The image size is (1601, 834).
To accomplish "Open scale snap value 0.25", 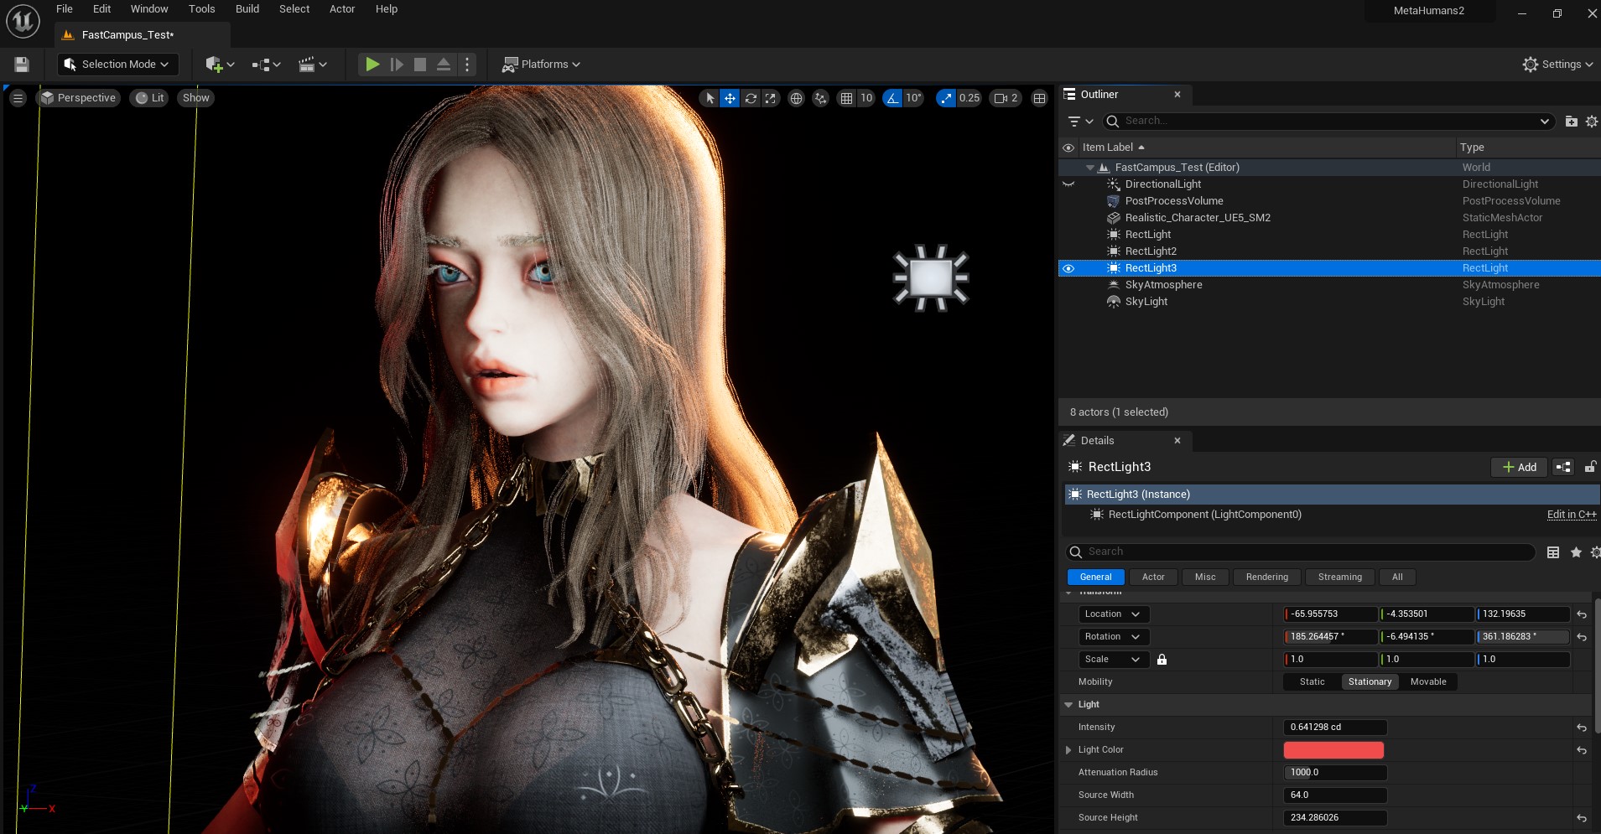I will [x=969, y=98].
